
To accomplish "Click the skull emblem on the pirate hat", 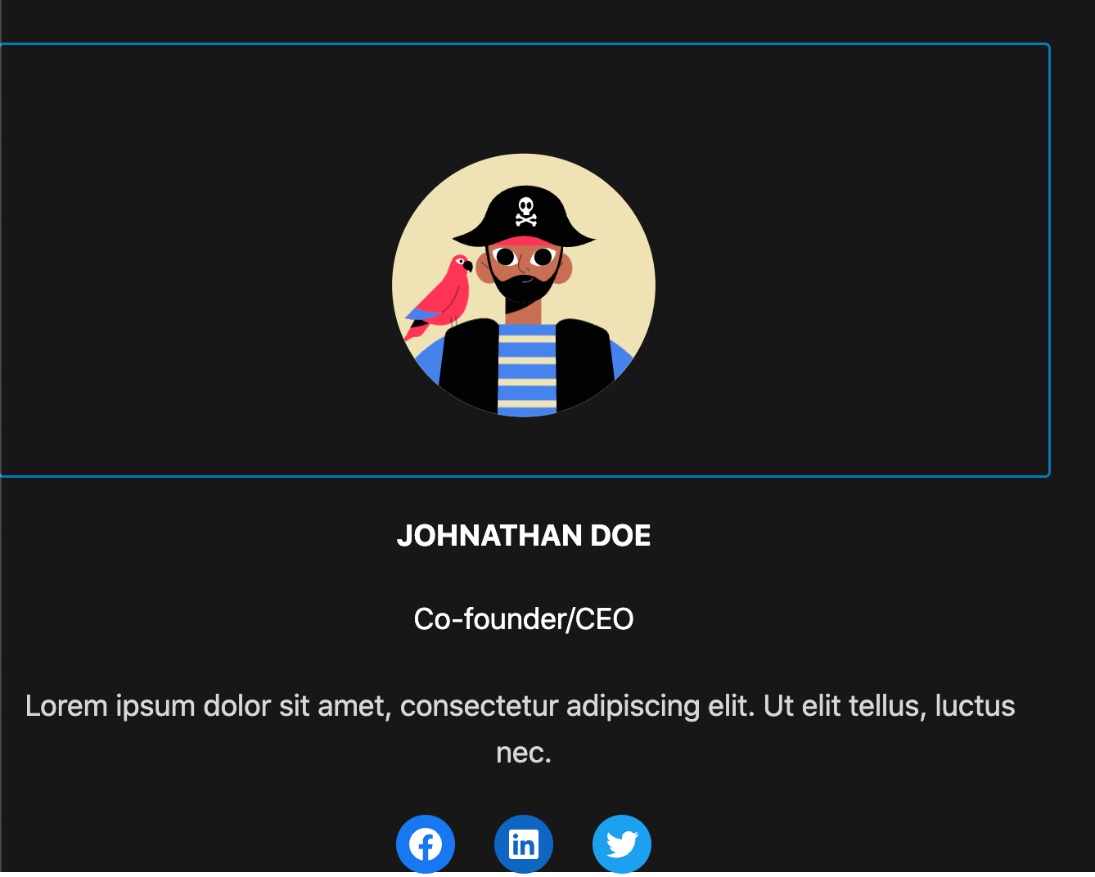I will [x=526, y=211].
